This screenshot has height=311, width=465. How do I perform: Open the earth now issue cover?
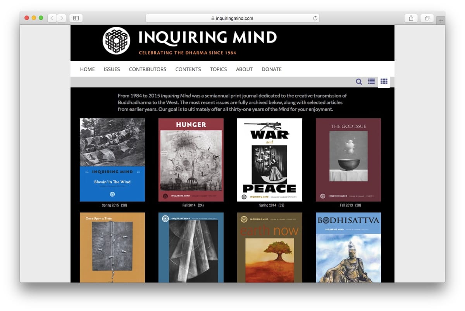pos(270,247)
